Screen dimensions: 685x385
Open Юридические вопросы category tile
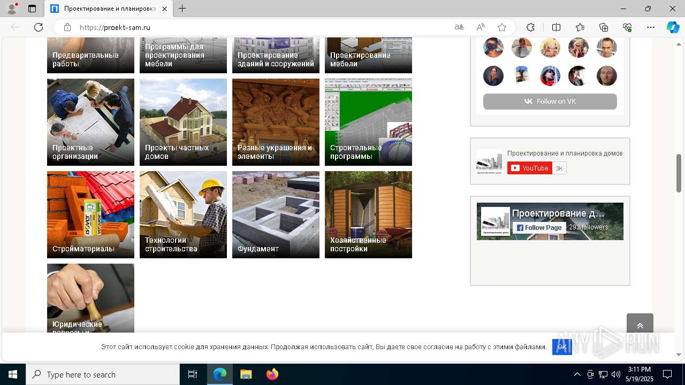[x=90, y=298]
